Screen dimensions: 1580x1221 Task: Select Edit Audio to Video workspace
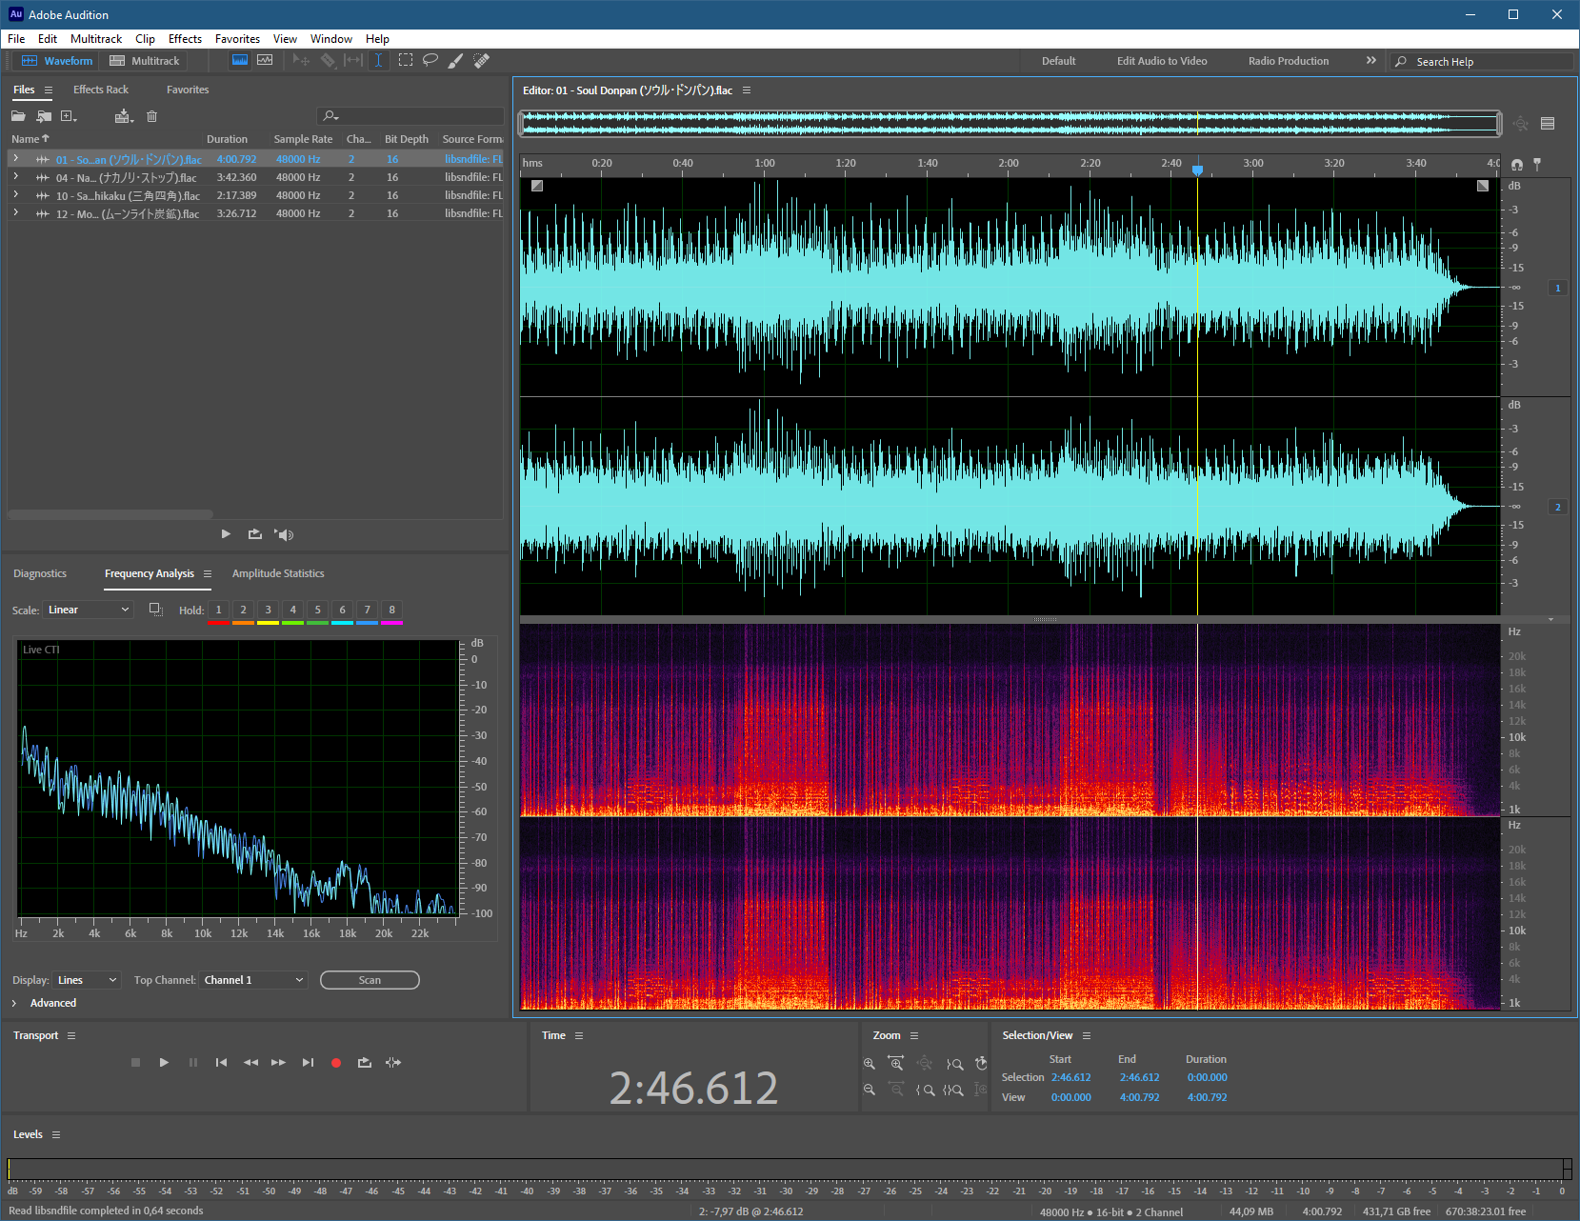[1162, 61]
